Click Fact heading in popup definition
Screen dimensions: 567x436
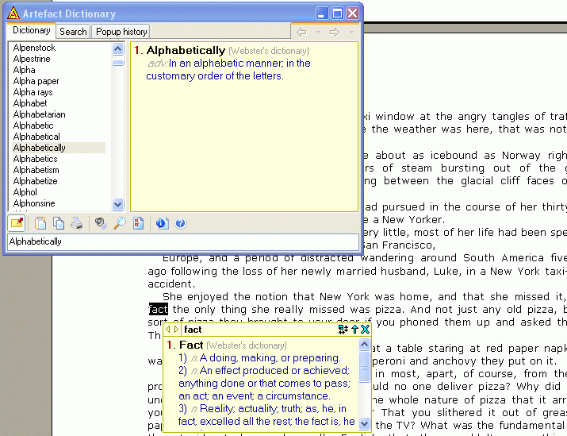191,345
